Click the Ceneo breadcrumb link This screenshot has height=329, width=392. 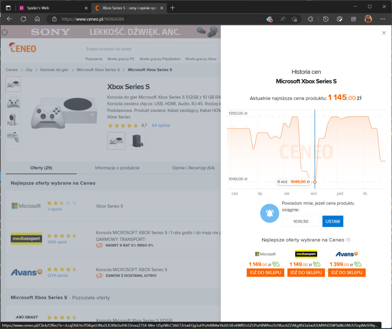coord(12,70)
